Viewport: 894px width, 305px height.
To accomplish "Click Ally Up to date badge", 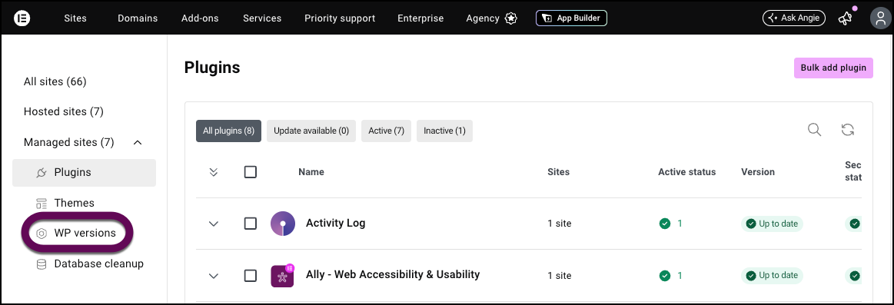I will (x=772, y=276).
